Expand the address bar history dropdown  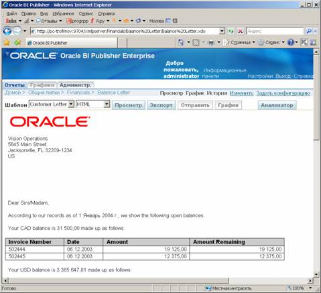point(222,31)
